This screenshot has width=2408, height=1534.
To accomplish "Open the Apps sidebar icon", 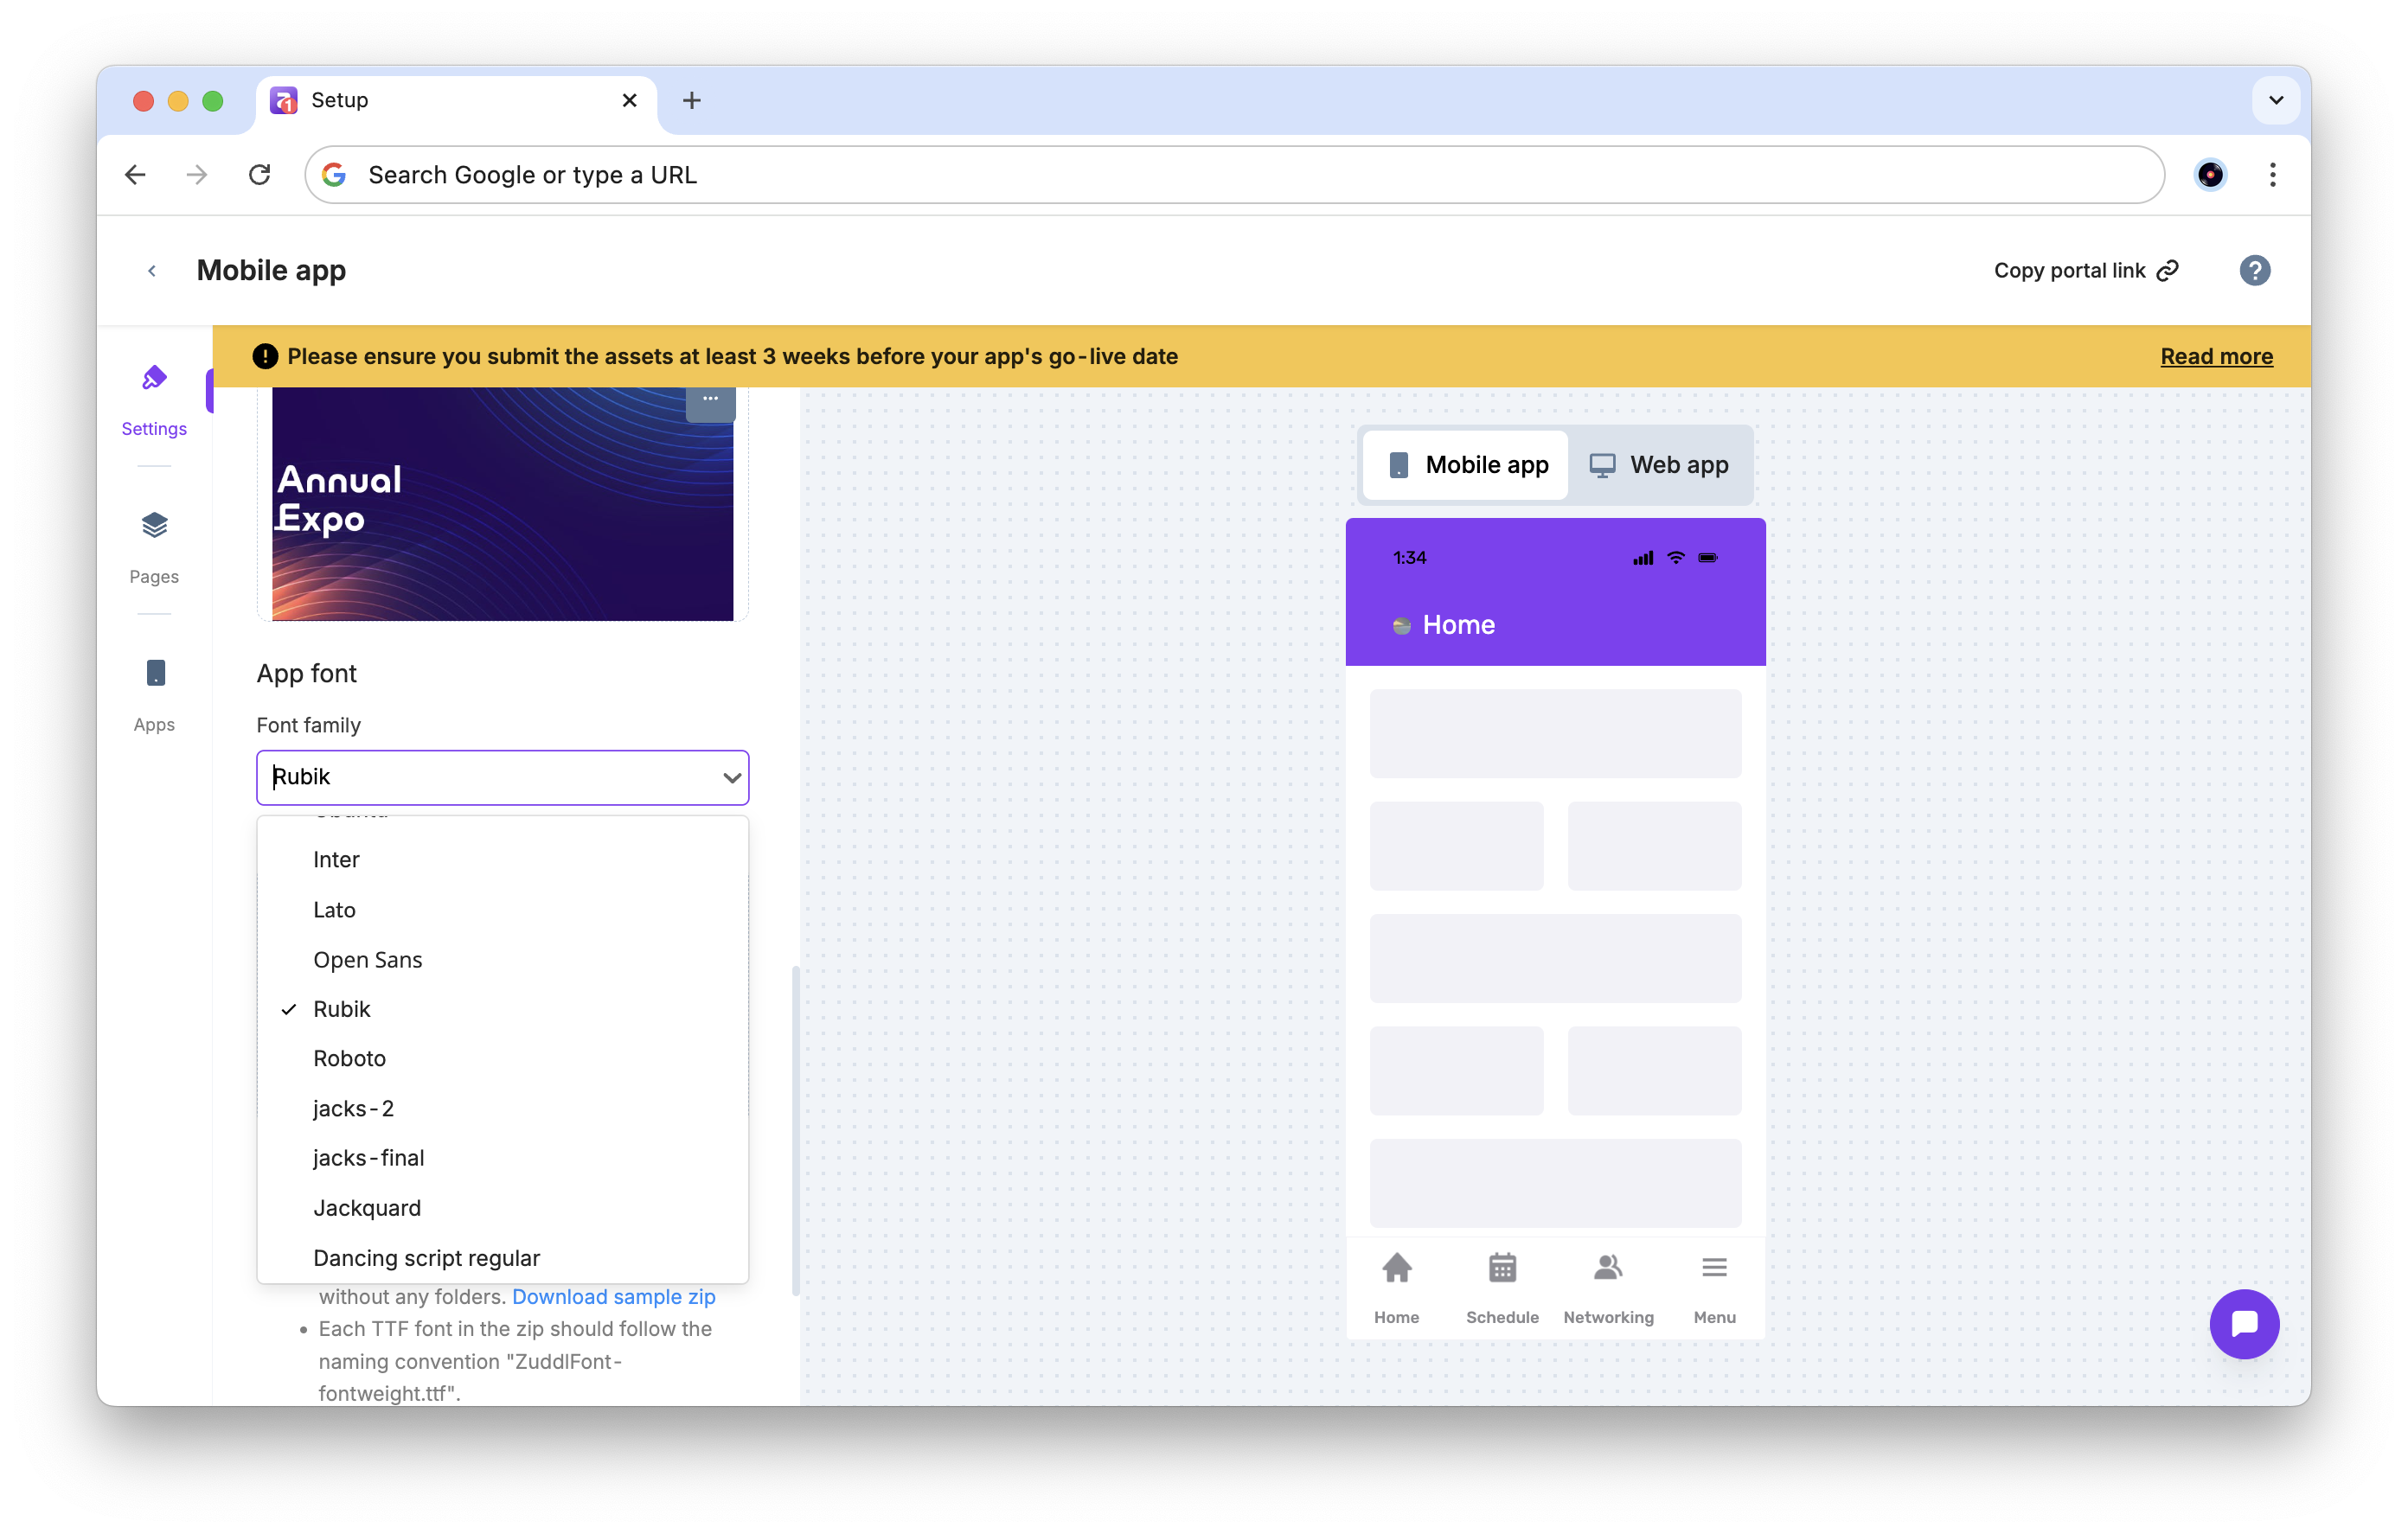I will pyautogui.click(x=154, y=673).
